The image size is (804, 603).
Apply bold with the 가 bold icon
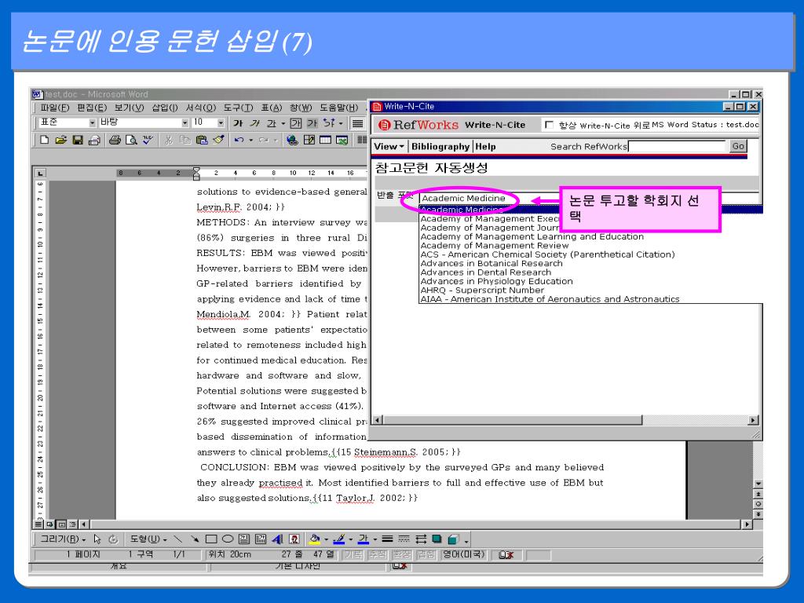point(237,123)
